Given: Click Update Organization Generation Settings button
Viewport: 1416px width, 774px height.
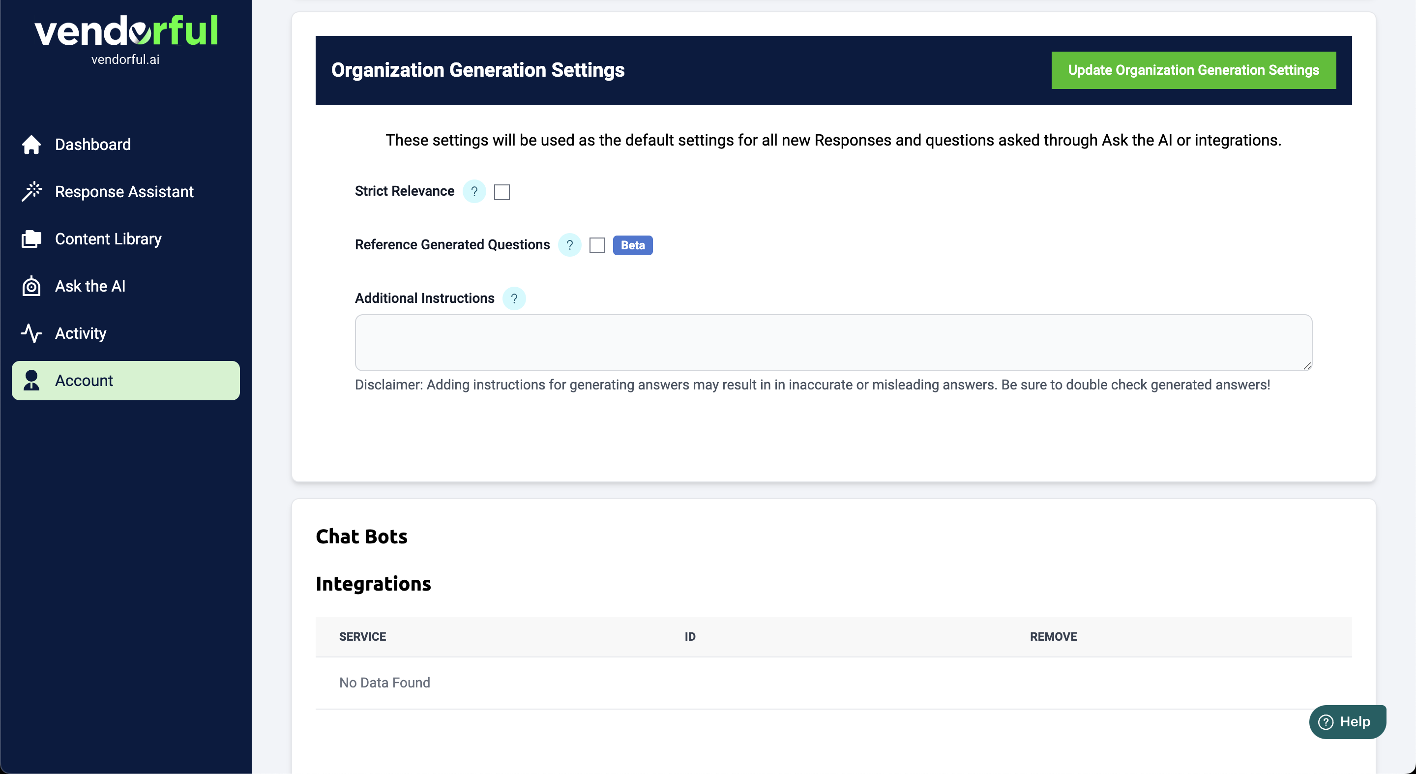Looking at the screenshot, I should pos(1193,70).
